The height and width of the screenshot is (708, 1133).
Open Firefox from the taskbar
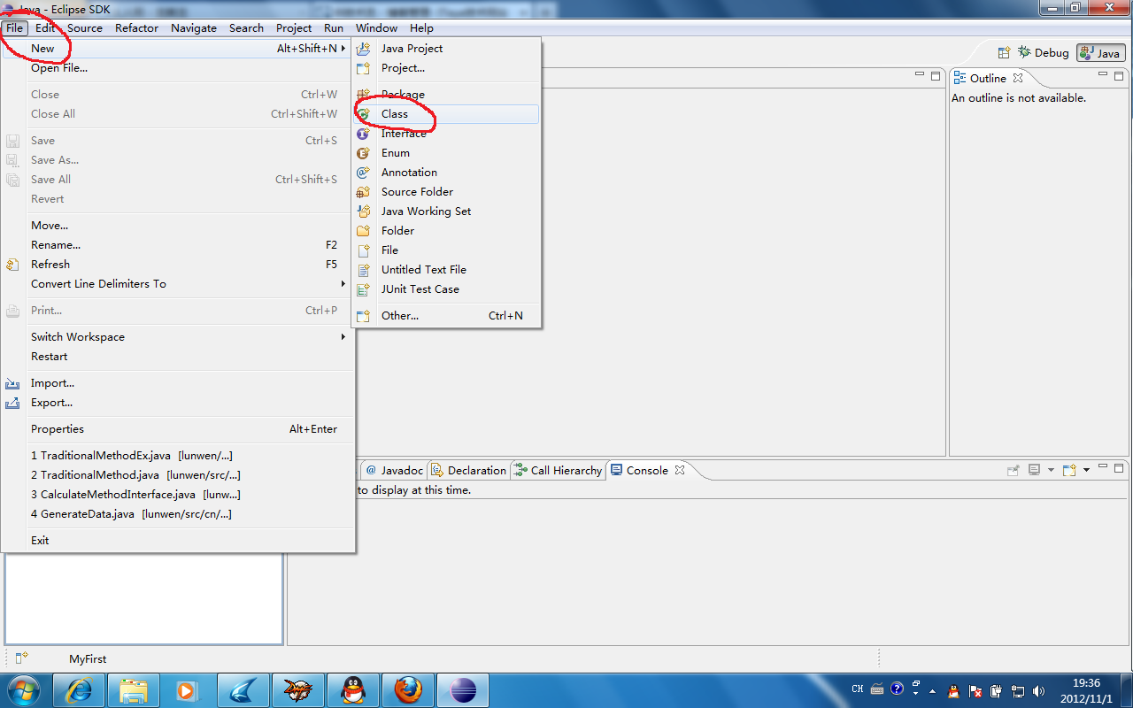coord(408,689)
